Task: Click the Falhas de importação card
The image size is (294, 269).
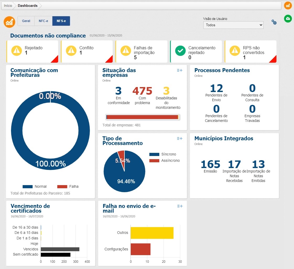Action: pos(141,52)
